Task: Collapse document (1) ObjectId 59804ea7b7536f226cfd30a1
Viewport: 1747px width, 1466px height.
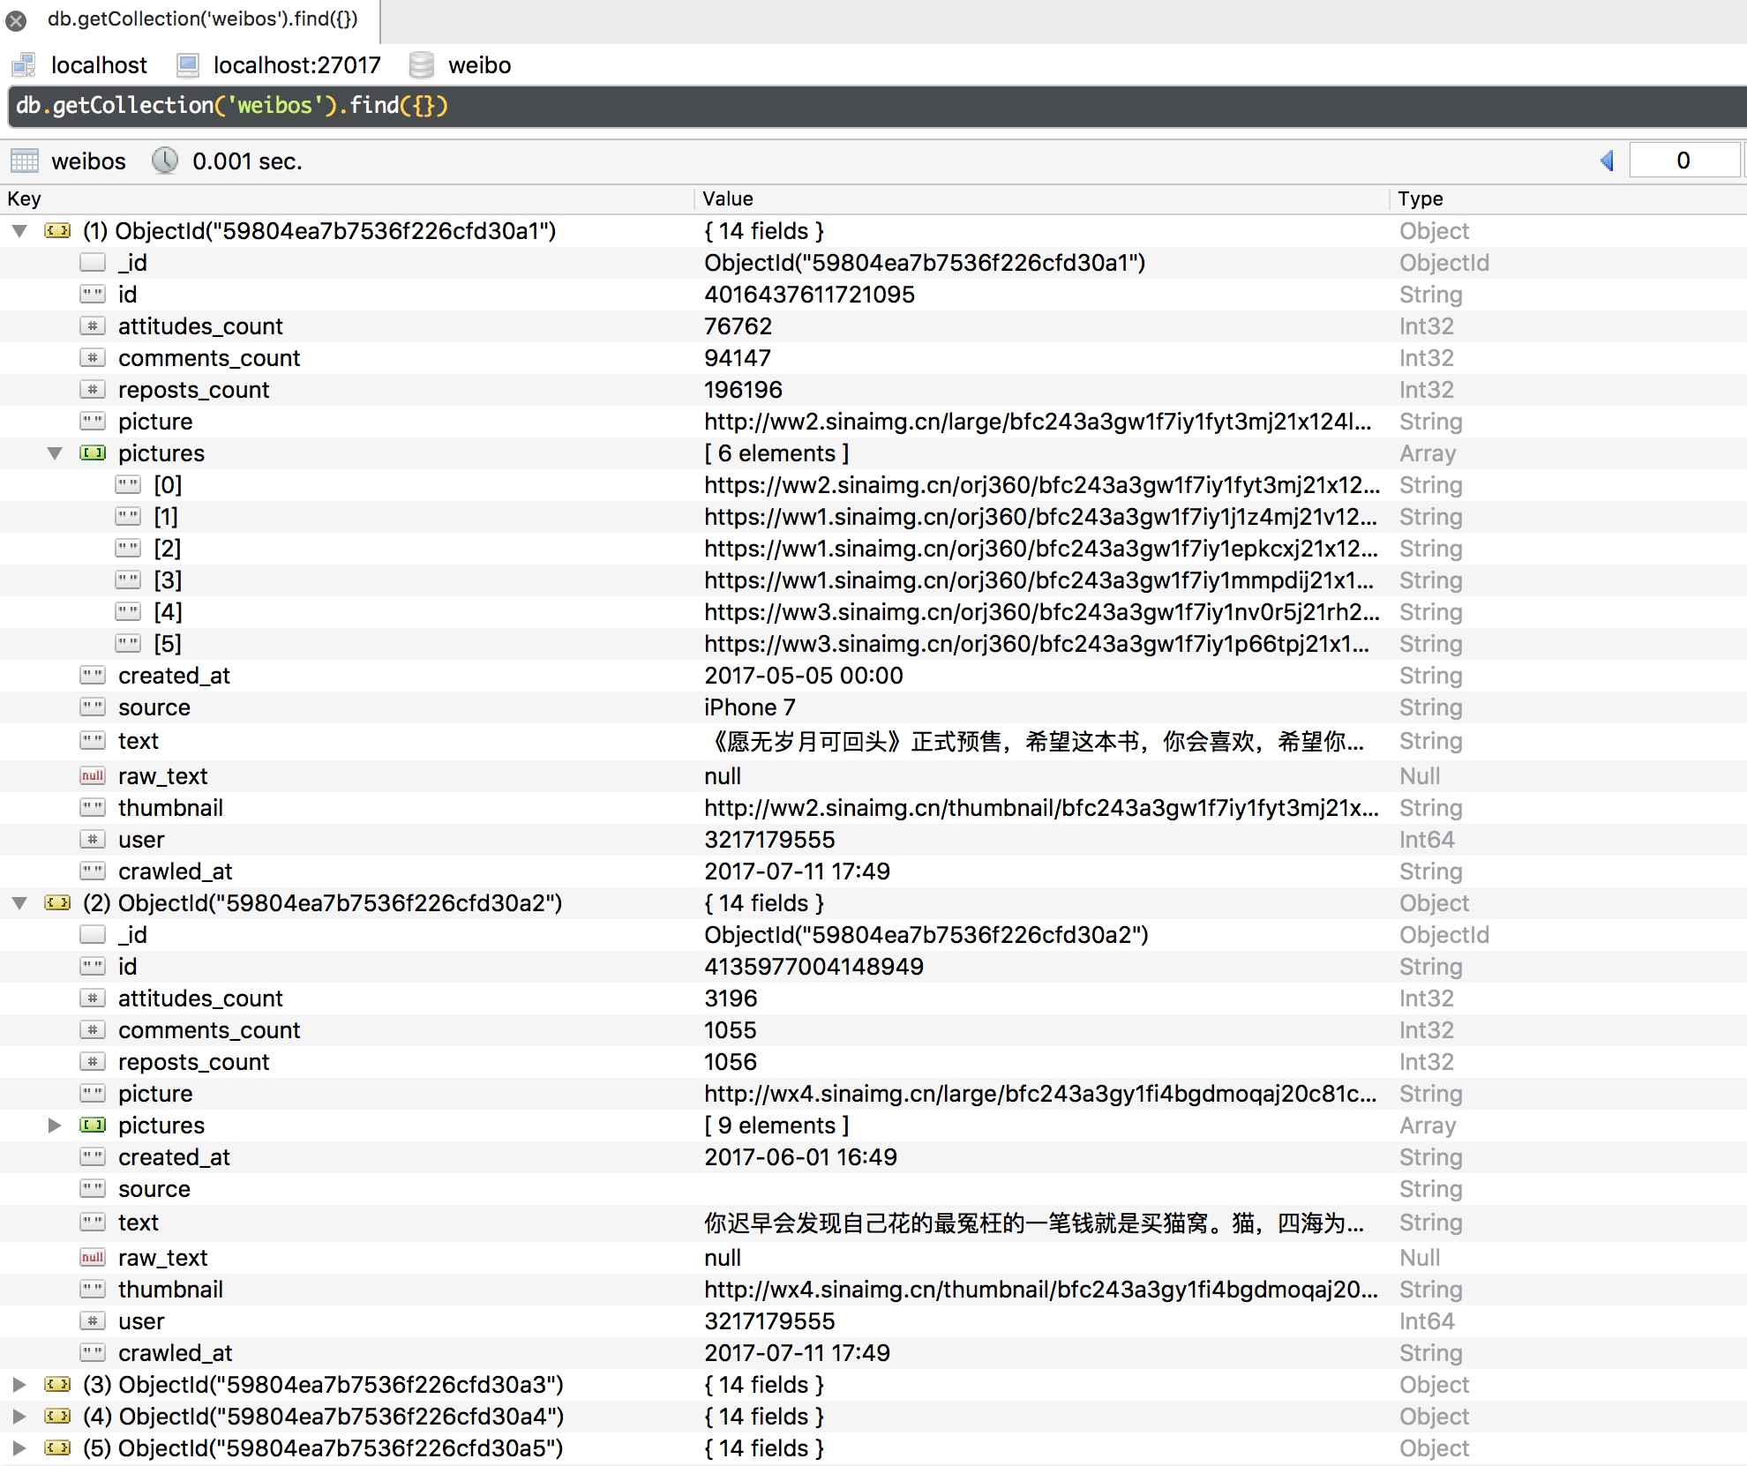Action: click(x=19, y=231)
